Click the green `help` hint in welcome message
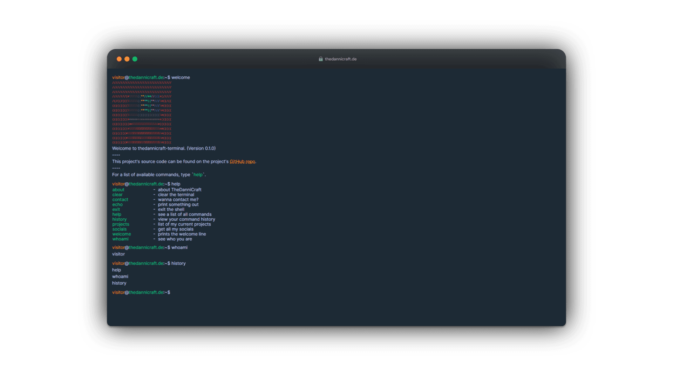This screenshot has height=378, width=673. pyautogui.click(x=198, y=175)
